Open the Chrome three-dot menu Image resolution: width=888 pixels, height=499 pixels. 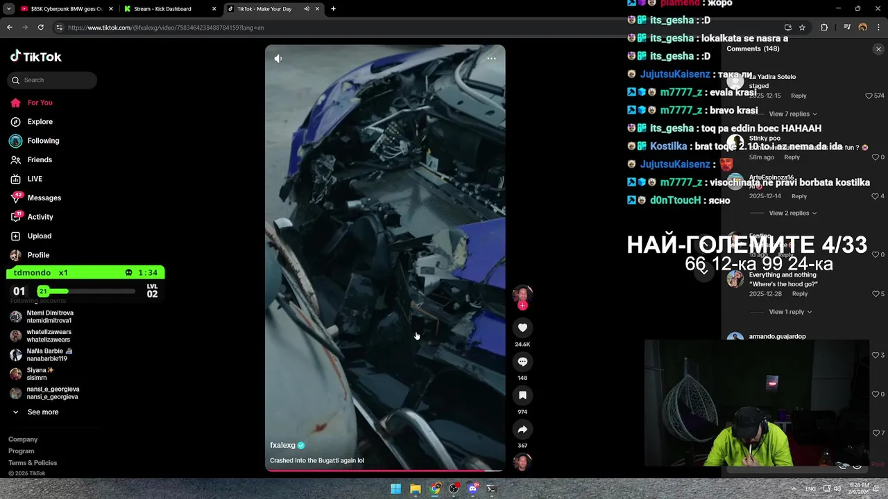pyautogui.click(x=878, y=28)
